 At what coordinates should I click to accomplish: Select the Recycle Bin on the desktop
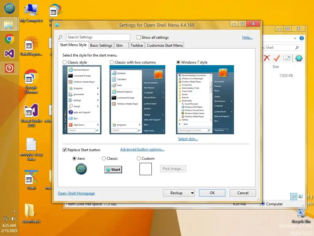[301, 216]
